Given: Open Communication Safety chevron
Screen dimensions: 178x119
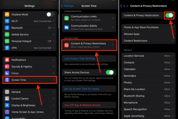Looking at the screenshot, I should (x=113, y=27).
